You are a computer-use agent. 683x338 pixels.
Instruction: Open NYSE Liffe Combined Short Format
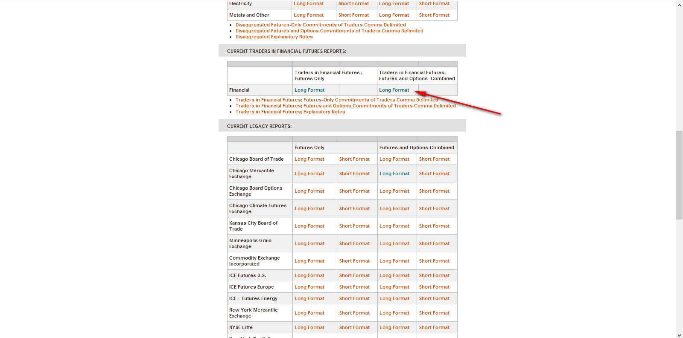tap(434, 327)
